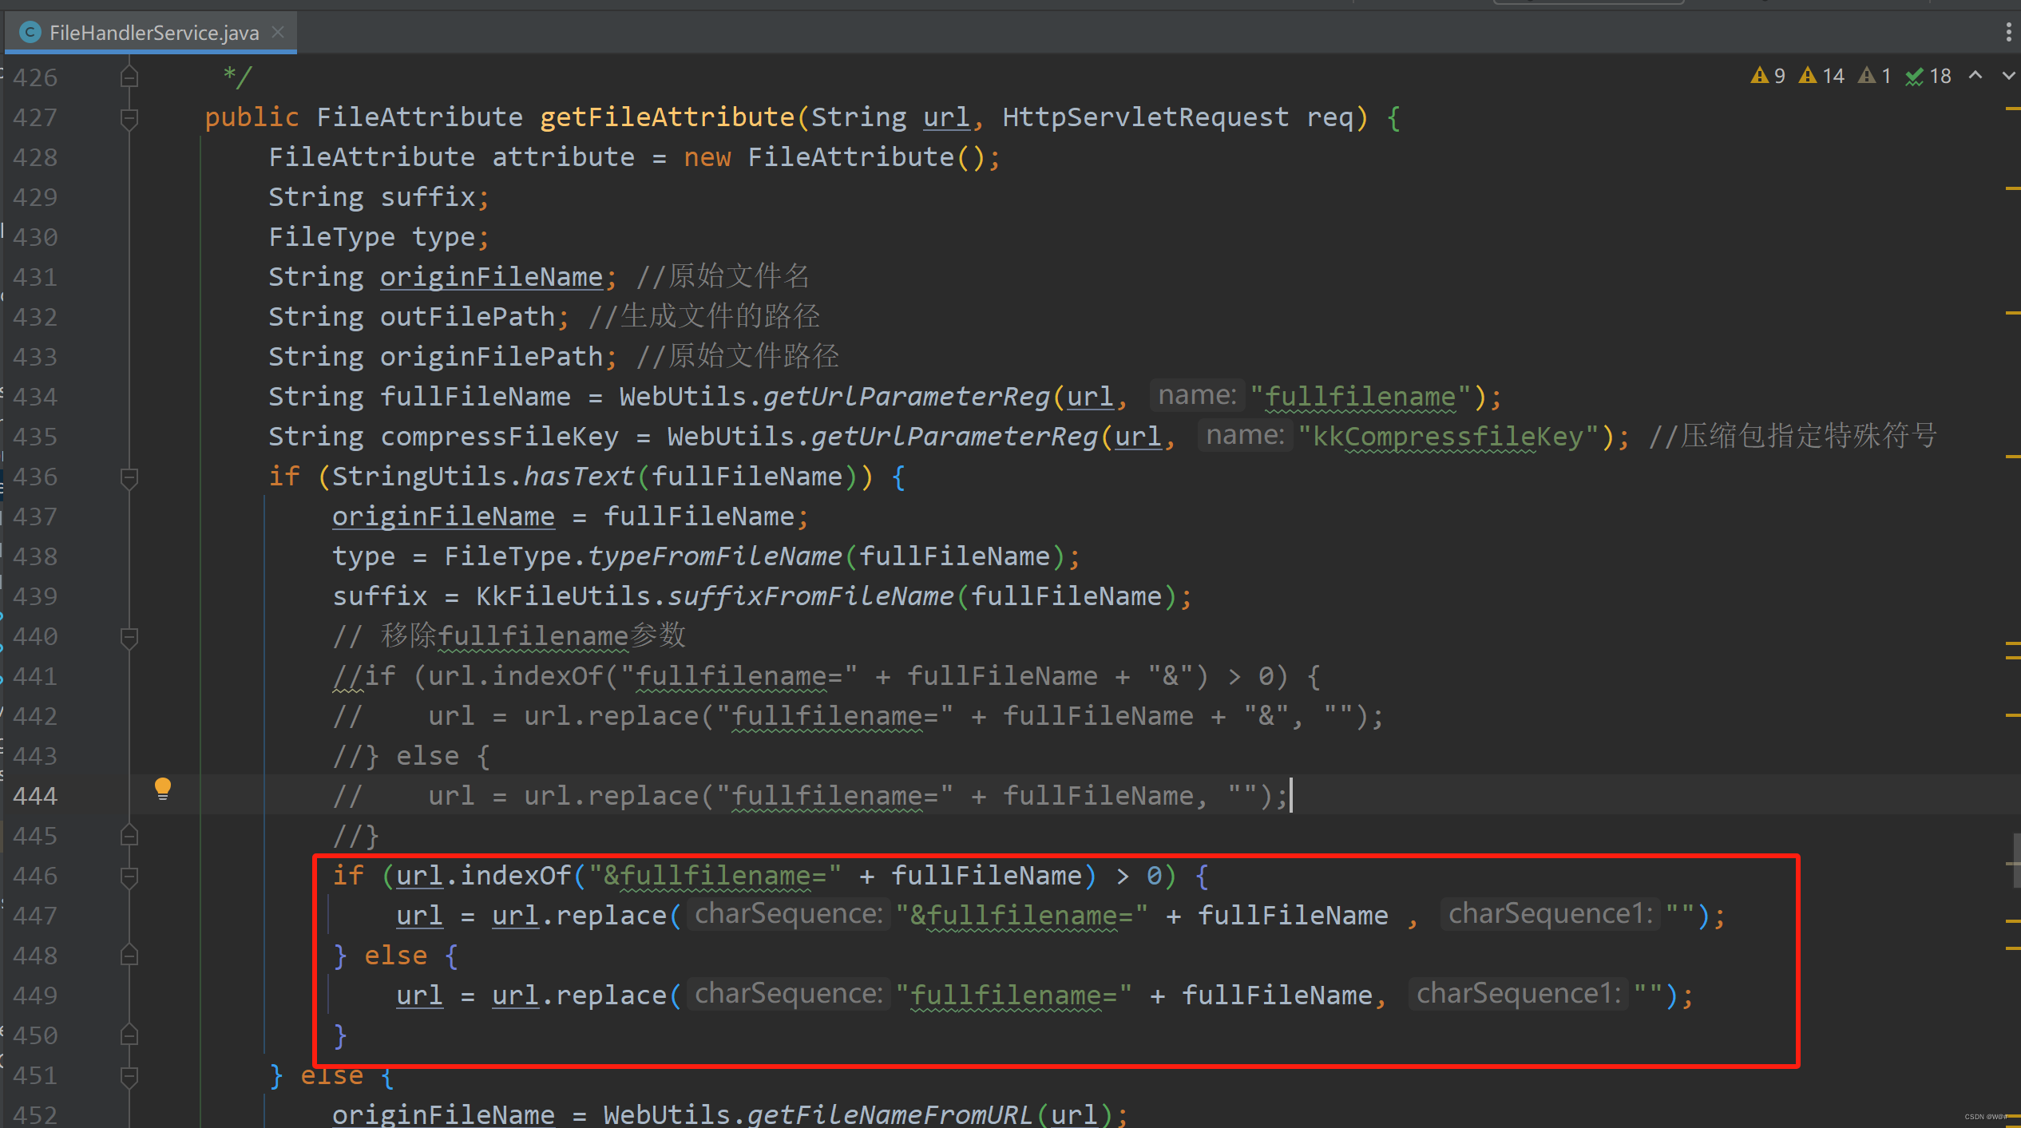Viewport: 2021px width, 1128px height.
Task: Click the Java class icon on the file tab
Action: 30,32
